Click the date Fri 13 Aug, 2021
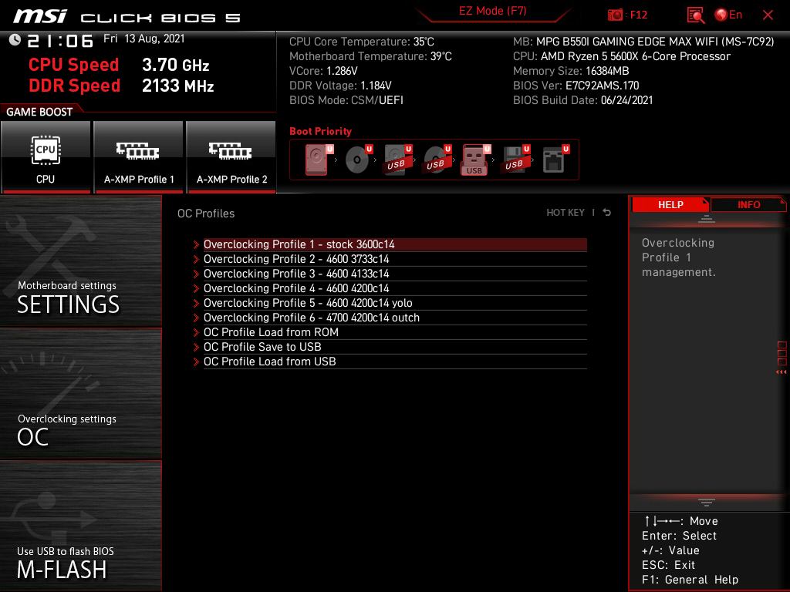Screen dimensions: 790x592 pos(144,39)
